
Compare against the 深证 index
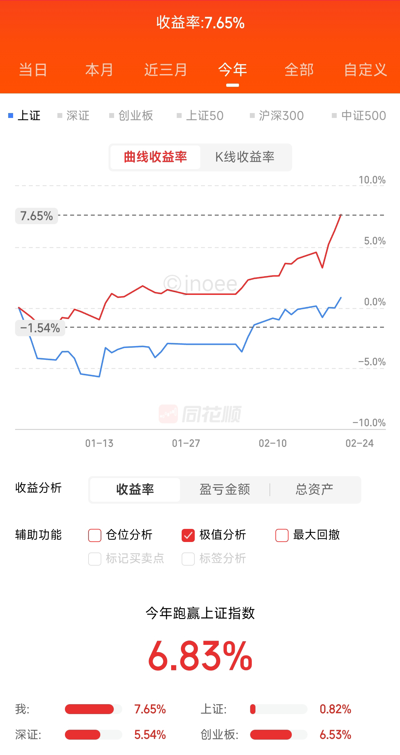(74, 116)
